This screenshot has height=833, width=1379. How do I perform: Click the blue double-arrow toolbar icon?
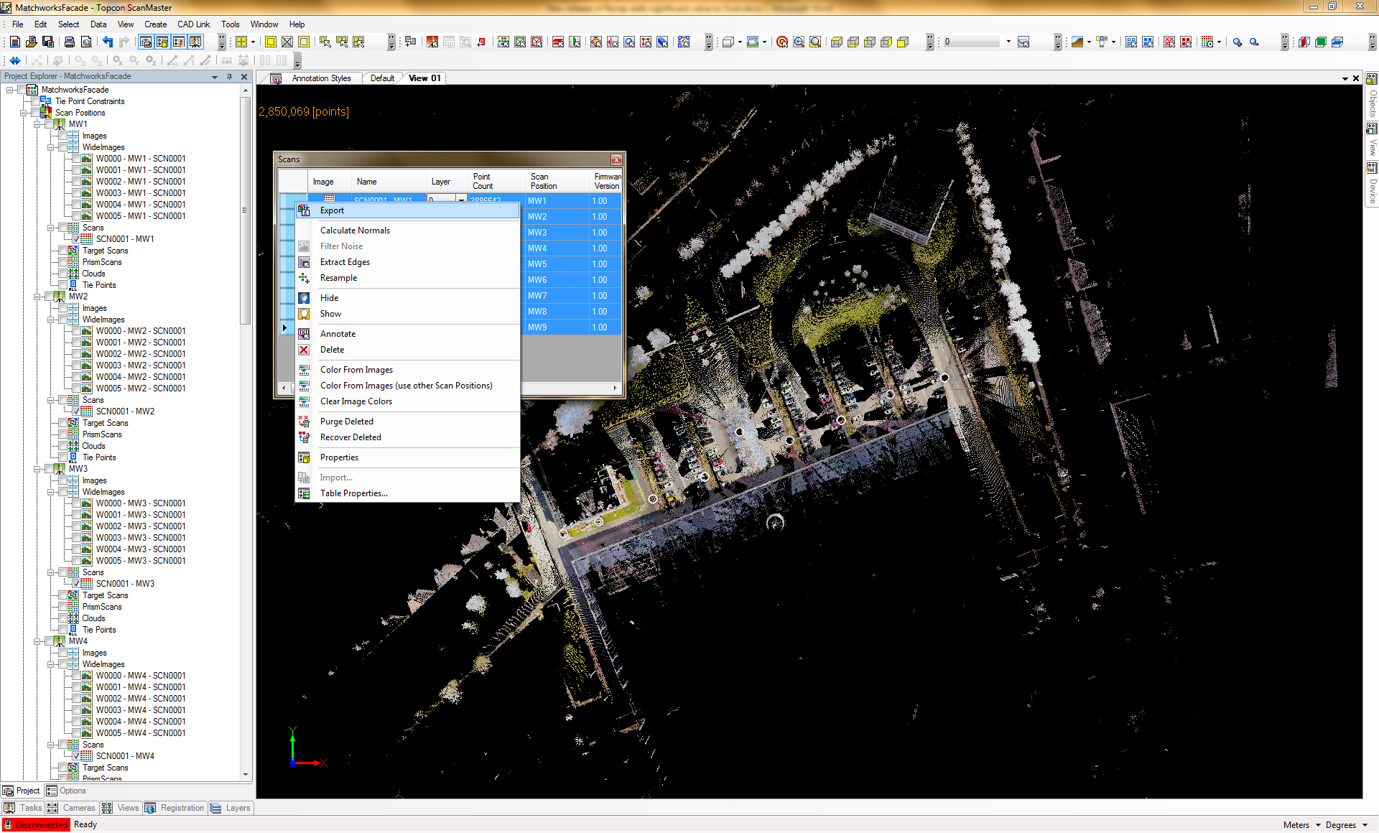(15, 61)
